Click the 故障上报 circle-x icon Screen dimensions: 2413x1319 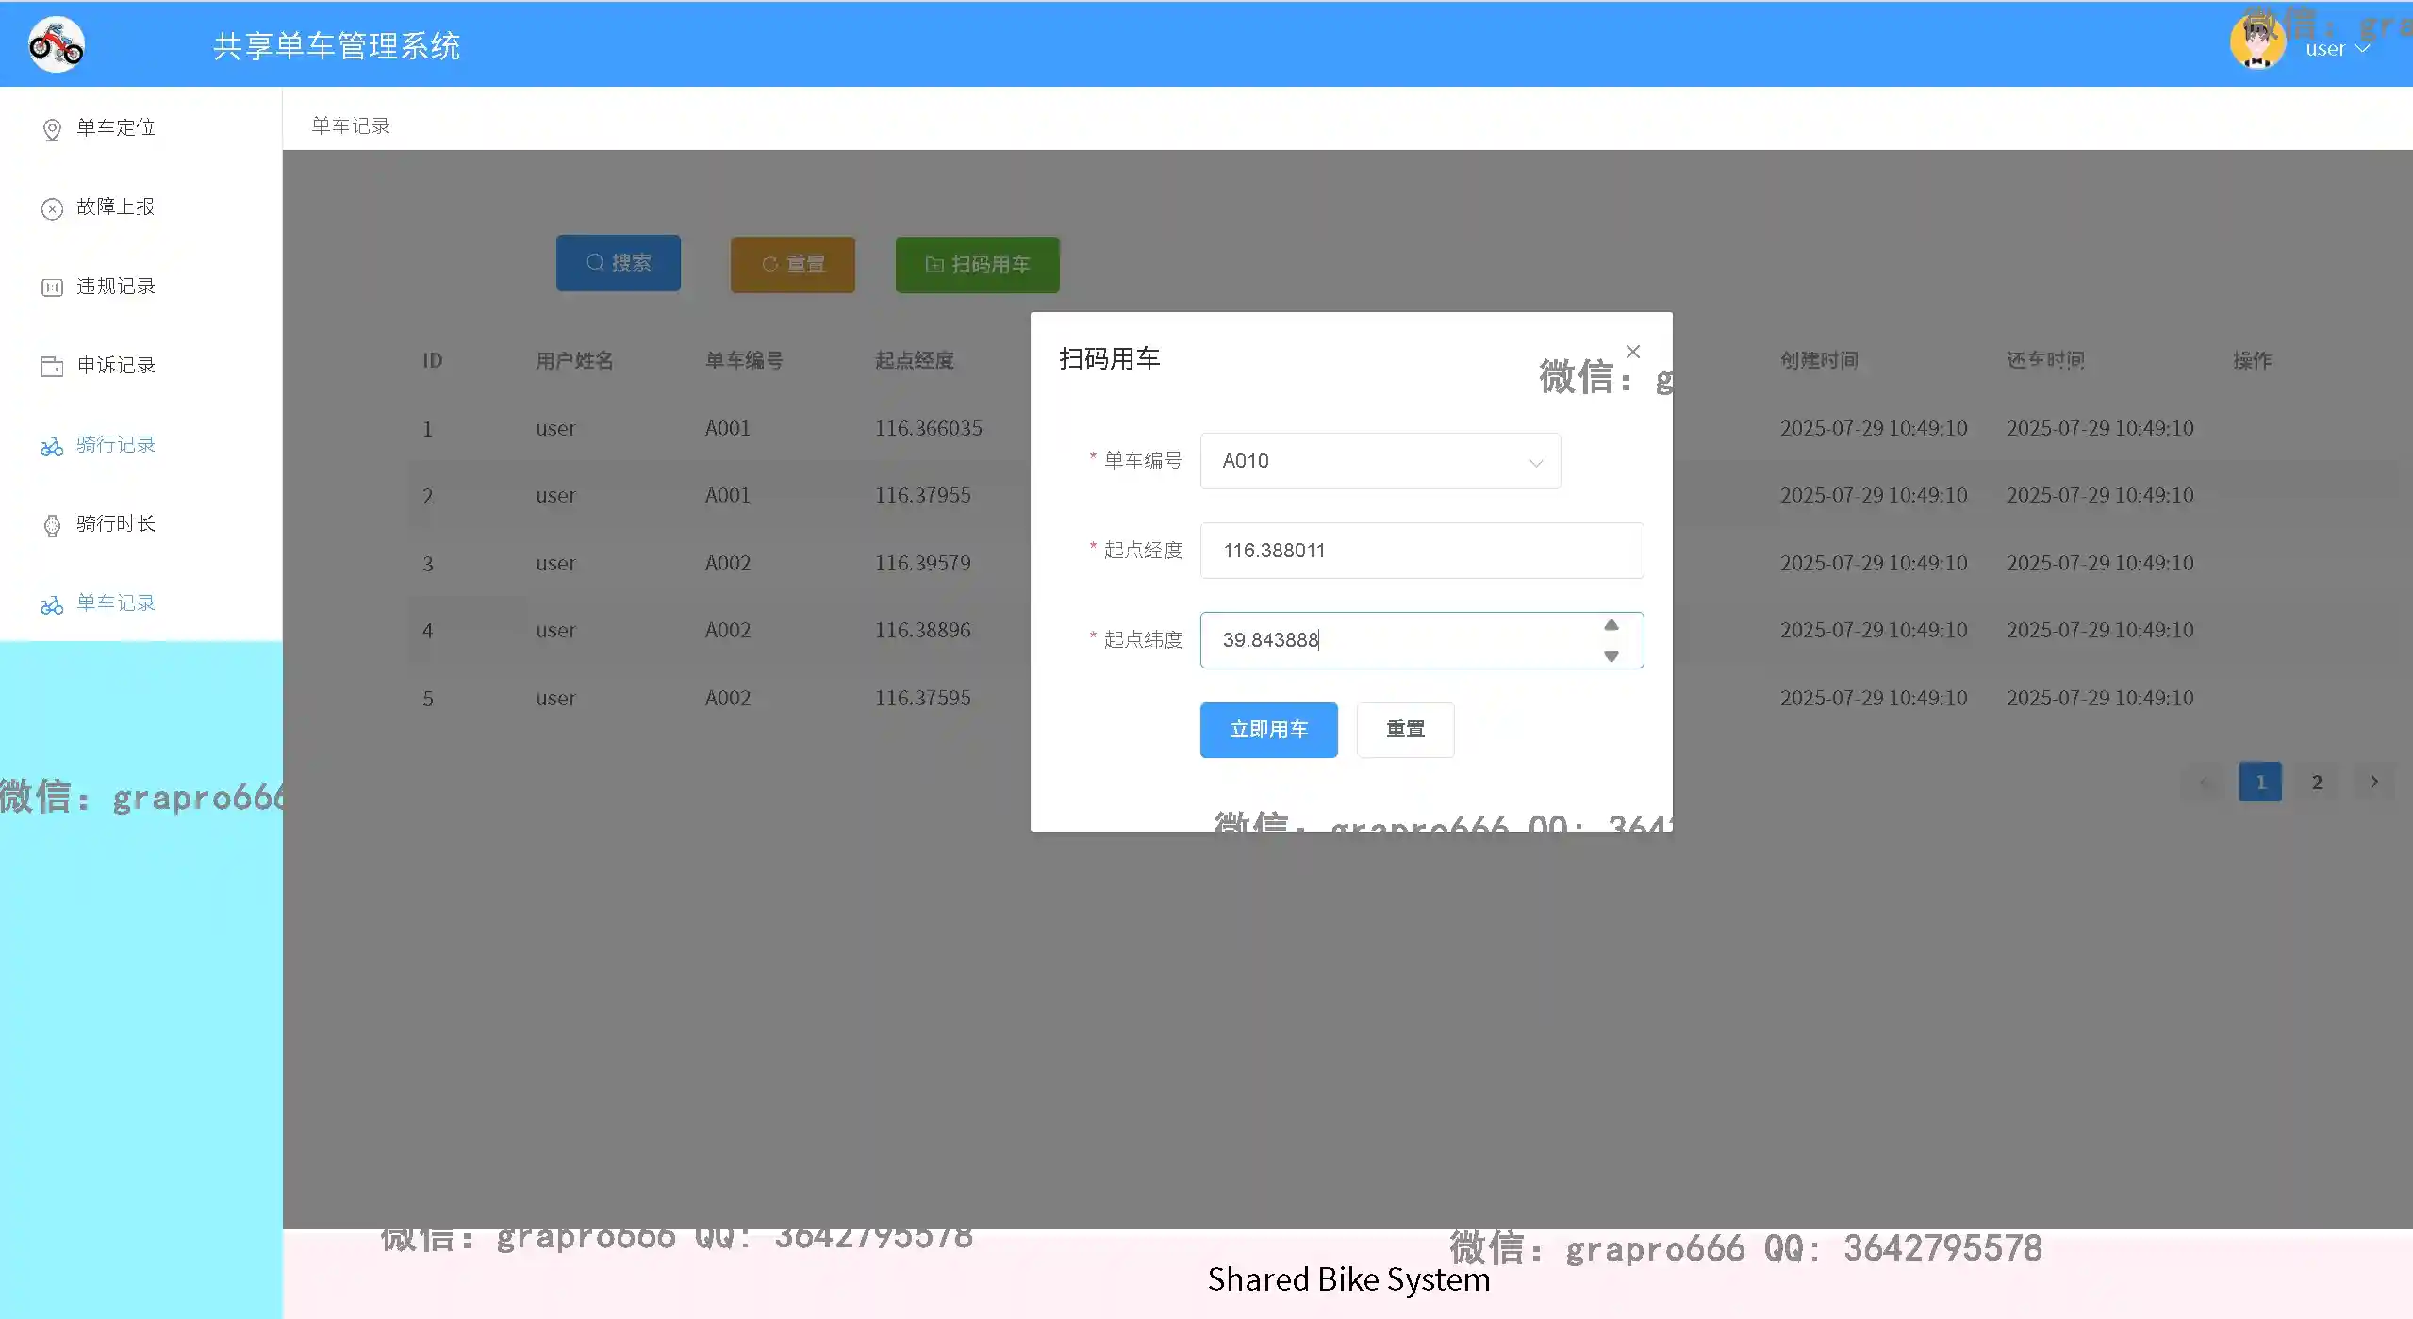coord(53,208)
